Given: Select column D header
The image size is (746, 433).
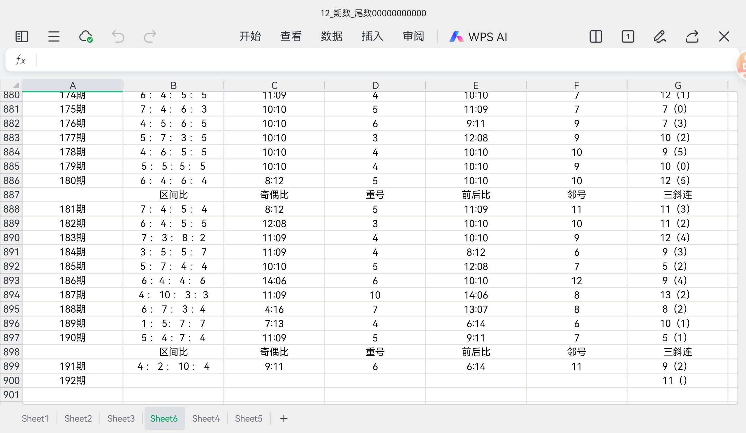Looking at the screenshot, I should pos(375,85).
